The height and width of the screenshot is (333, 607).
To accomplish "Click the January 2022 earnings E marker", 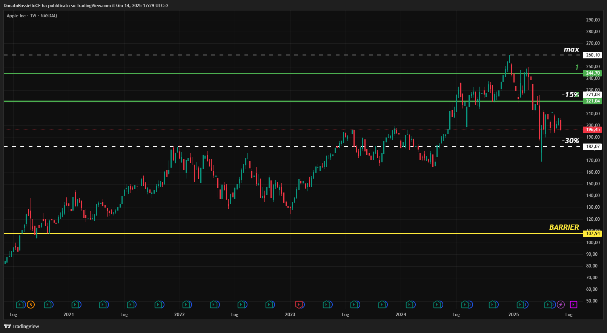I will pos(186,304).
